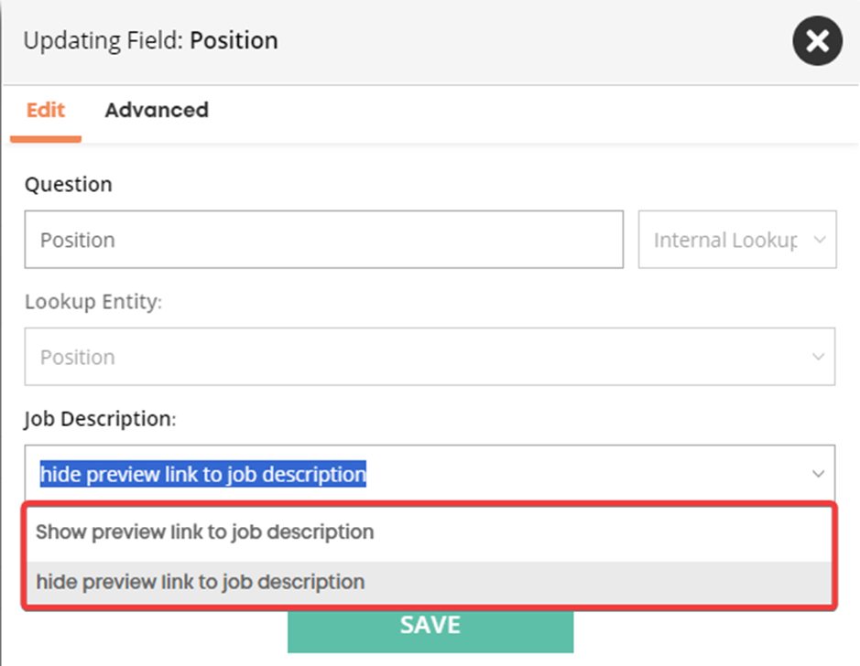Open the Internal Lookup field type dropdown
Screen dimensions: 860x666
737,240
